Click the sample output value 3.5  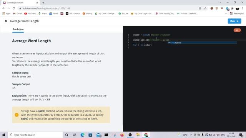[x=14, y=88]
